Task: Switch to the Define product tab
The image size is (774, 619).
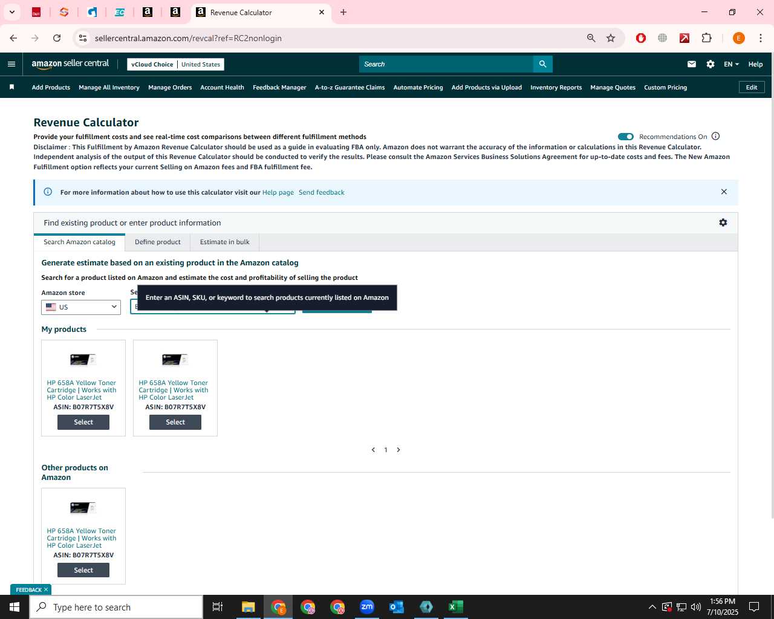Action: [158, 242]
